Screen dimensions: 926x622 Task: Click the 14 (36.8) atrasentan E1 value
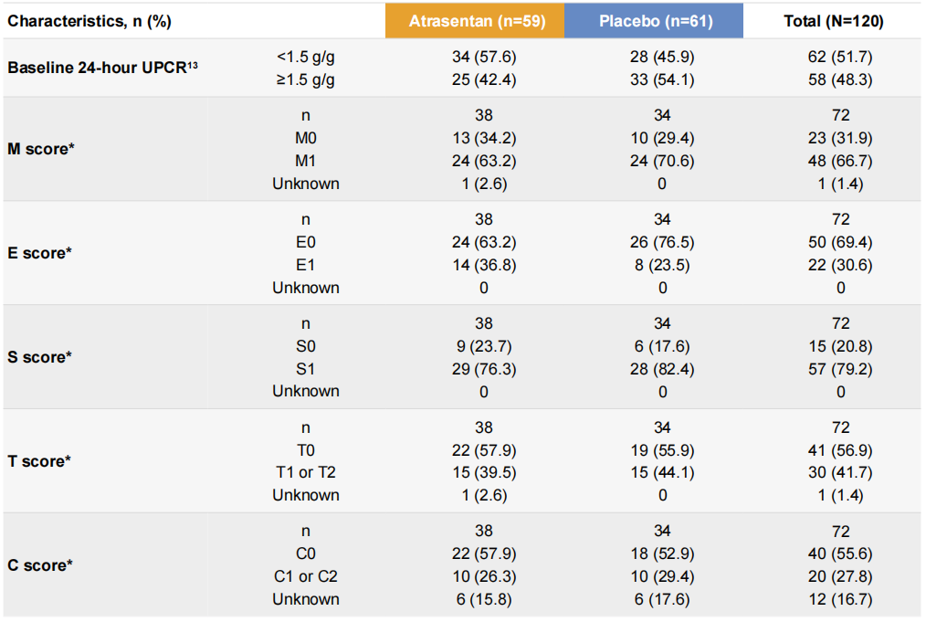click(484, 265)
